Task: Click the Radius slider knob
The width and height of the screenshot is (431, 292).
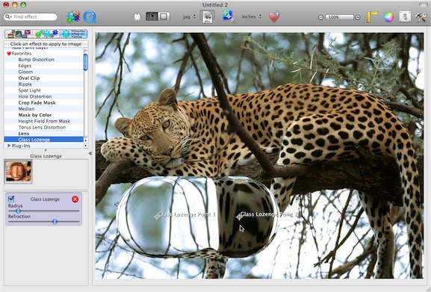Action: point(18,211)
